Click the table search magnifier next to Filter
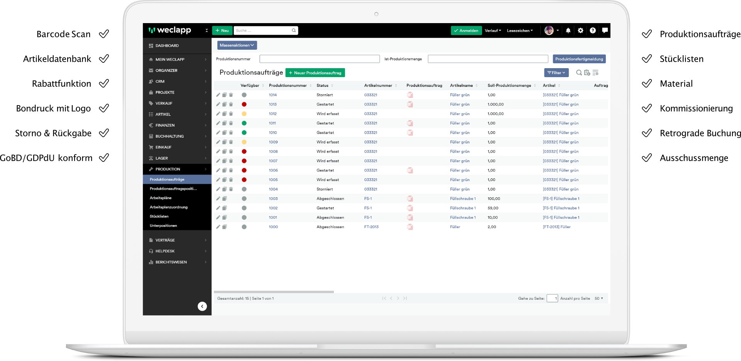Image resolution: width=741 pixels, height=361 pixels. 579,72
